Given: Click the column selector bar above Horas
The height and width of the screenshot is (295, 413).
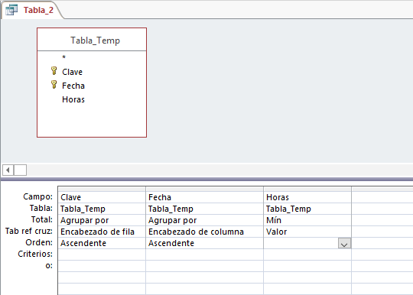Looking at the screenshot, I should pyautogui.click(x=307, y=189).
